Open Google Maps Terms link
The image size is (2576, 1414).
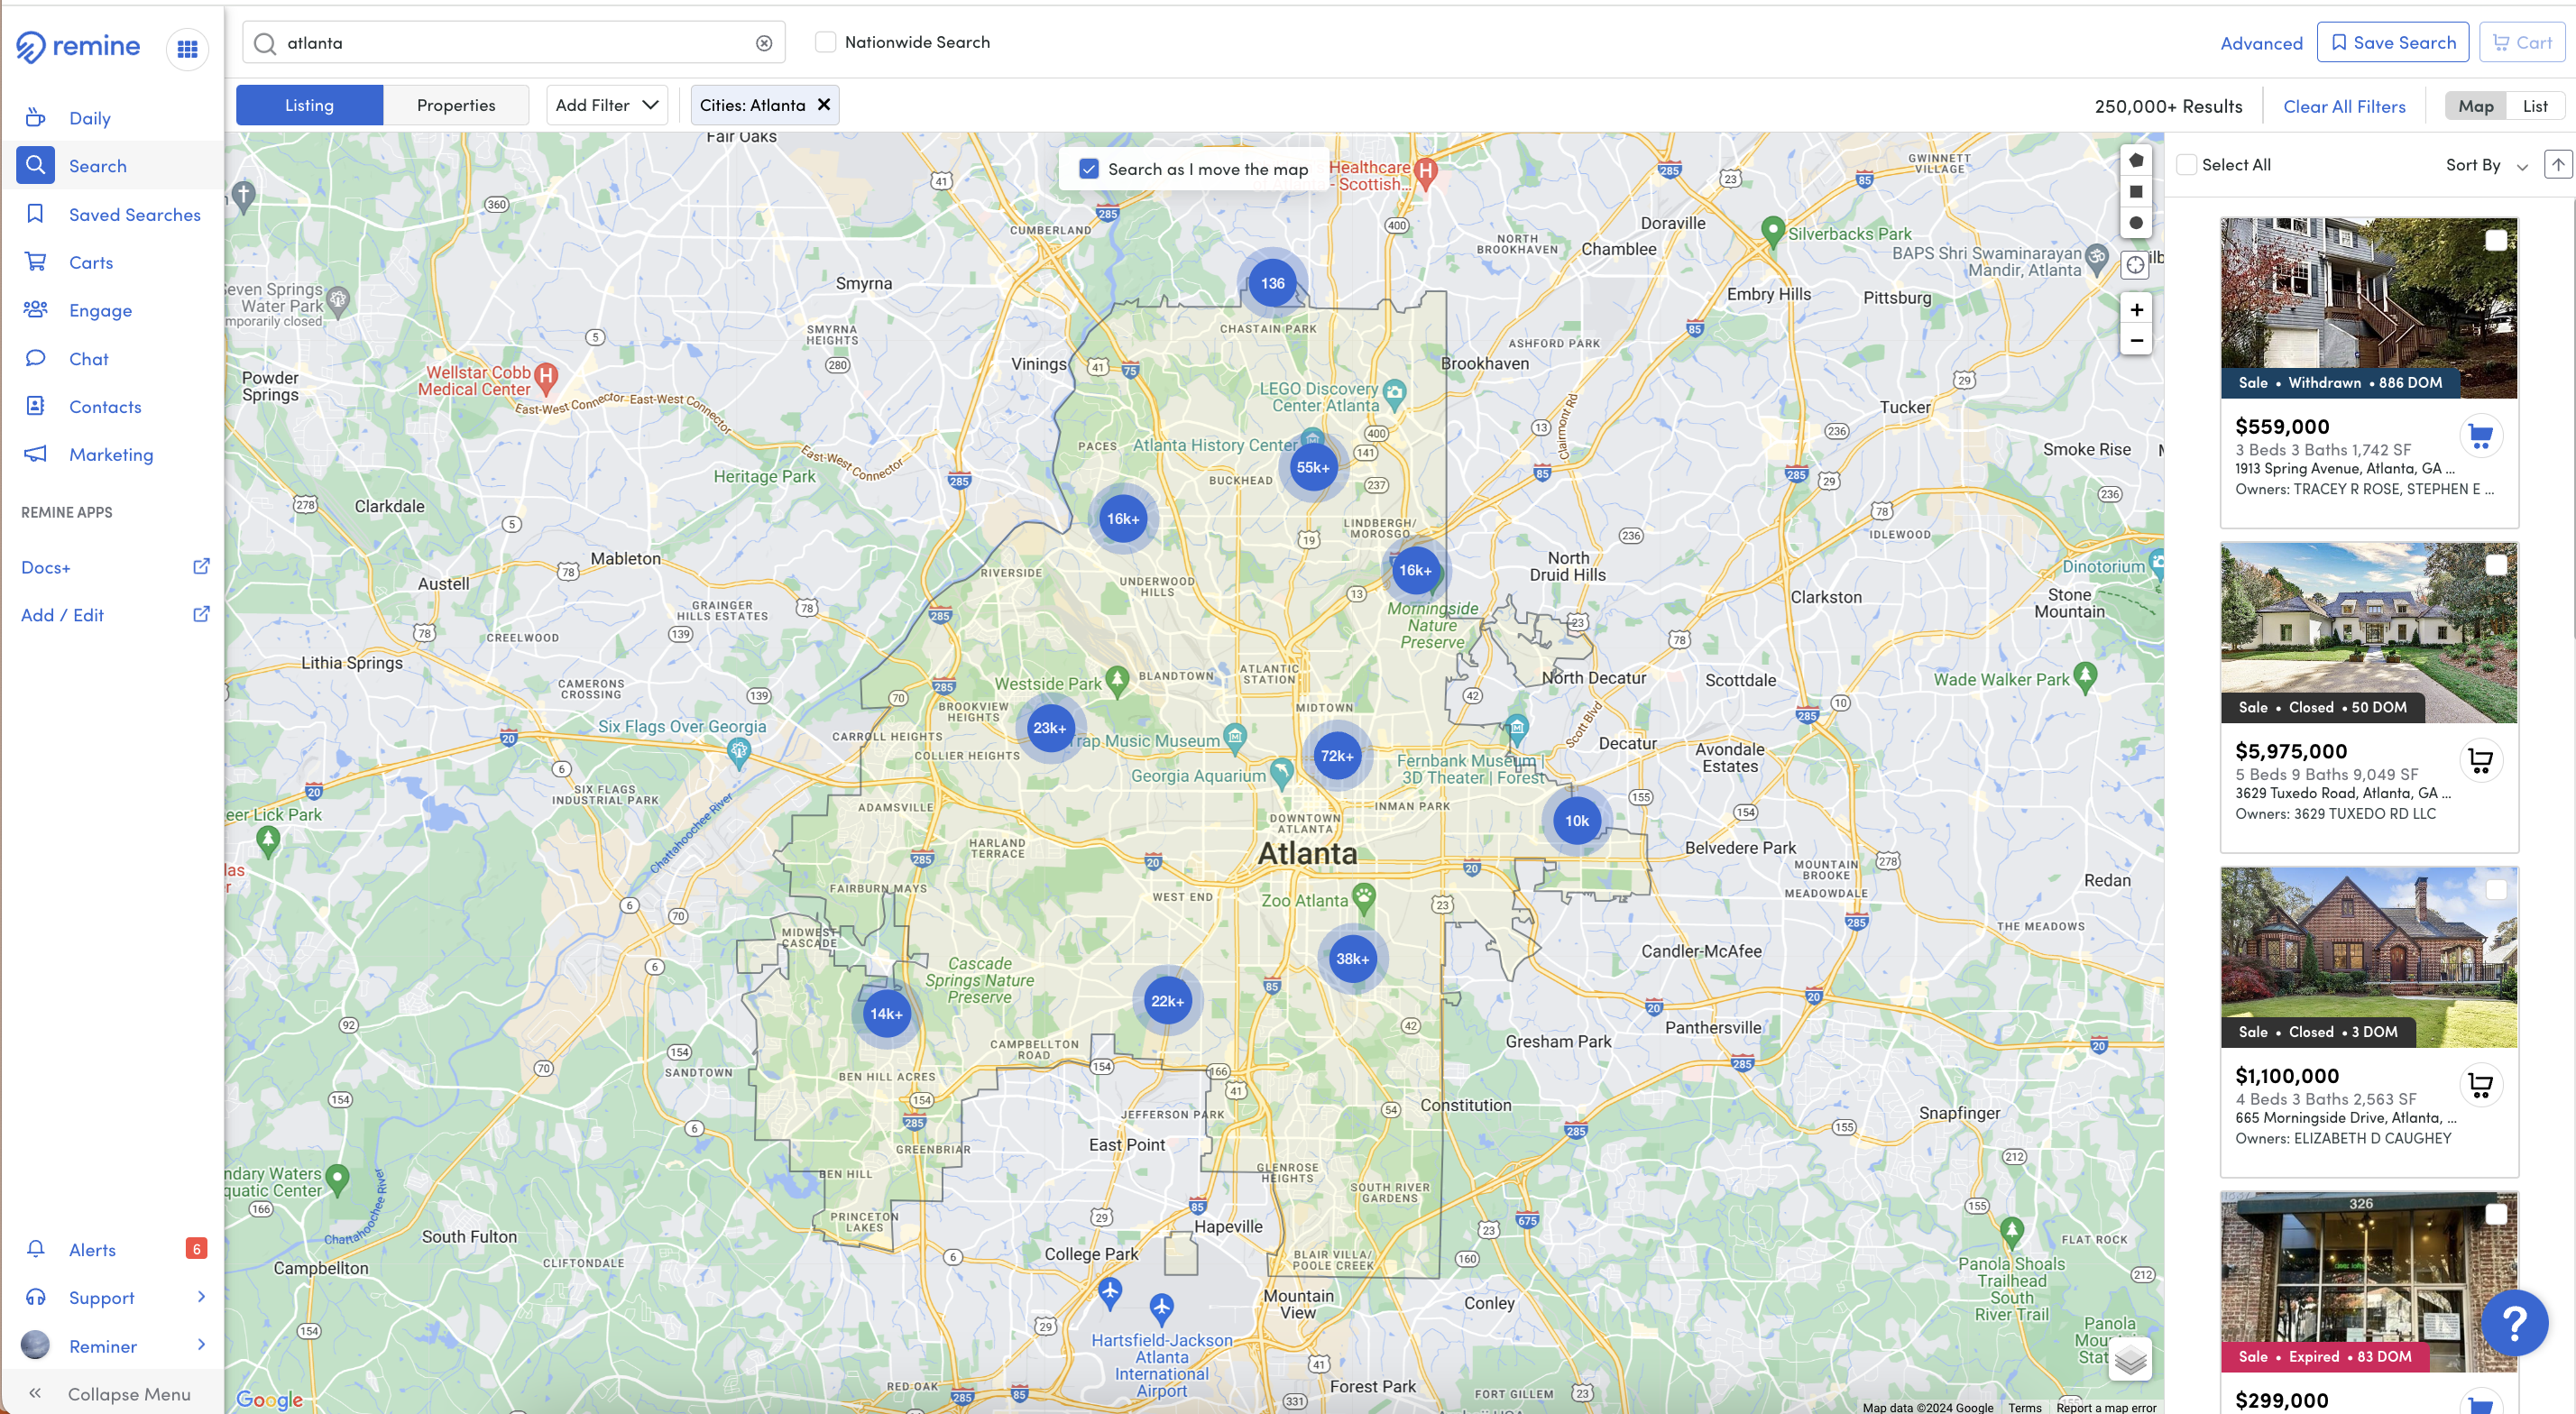(2024, 1407)
